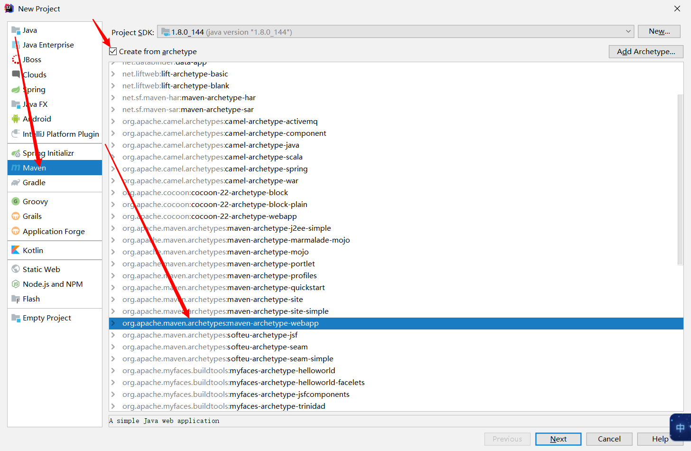Image resolution: width=691 pixels, height=451 pixels.
Task: Click the New... SDK button
Action: pyautogui.click(x=659, y=31)
